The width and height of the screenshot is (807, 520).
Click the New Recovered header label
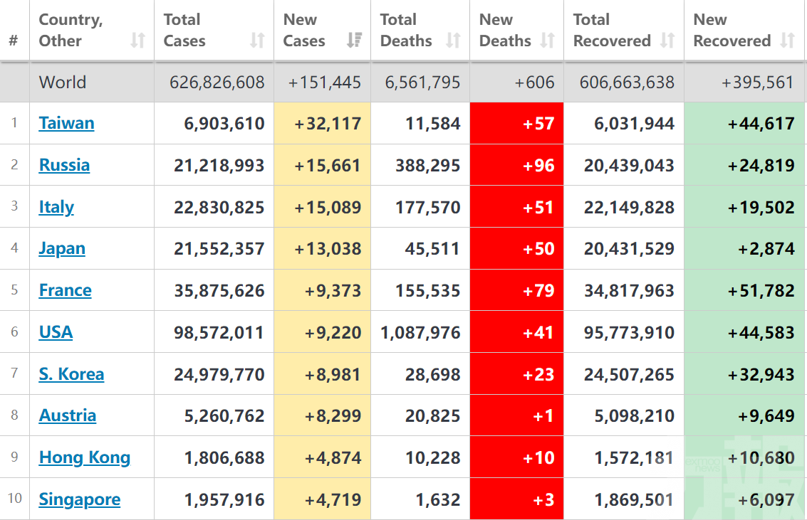[x=732, y=30]
